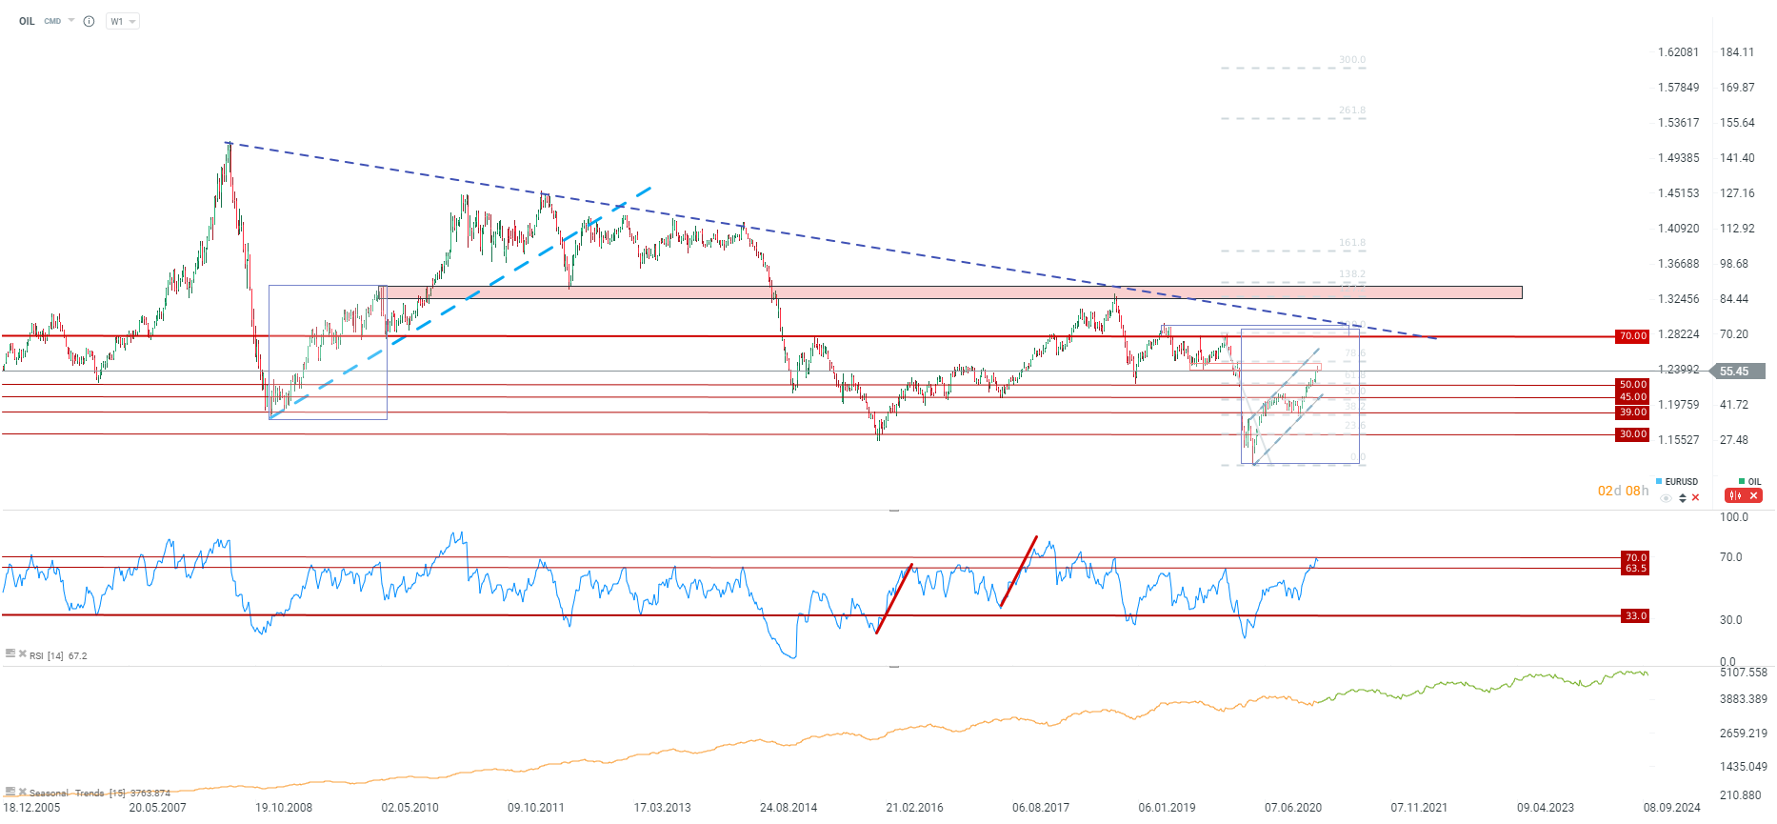This screenshot has width=1777, height=824.
Task: Remove the Seasonal Trends indicator
Action: coord(23,791)
